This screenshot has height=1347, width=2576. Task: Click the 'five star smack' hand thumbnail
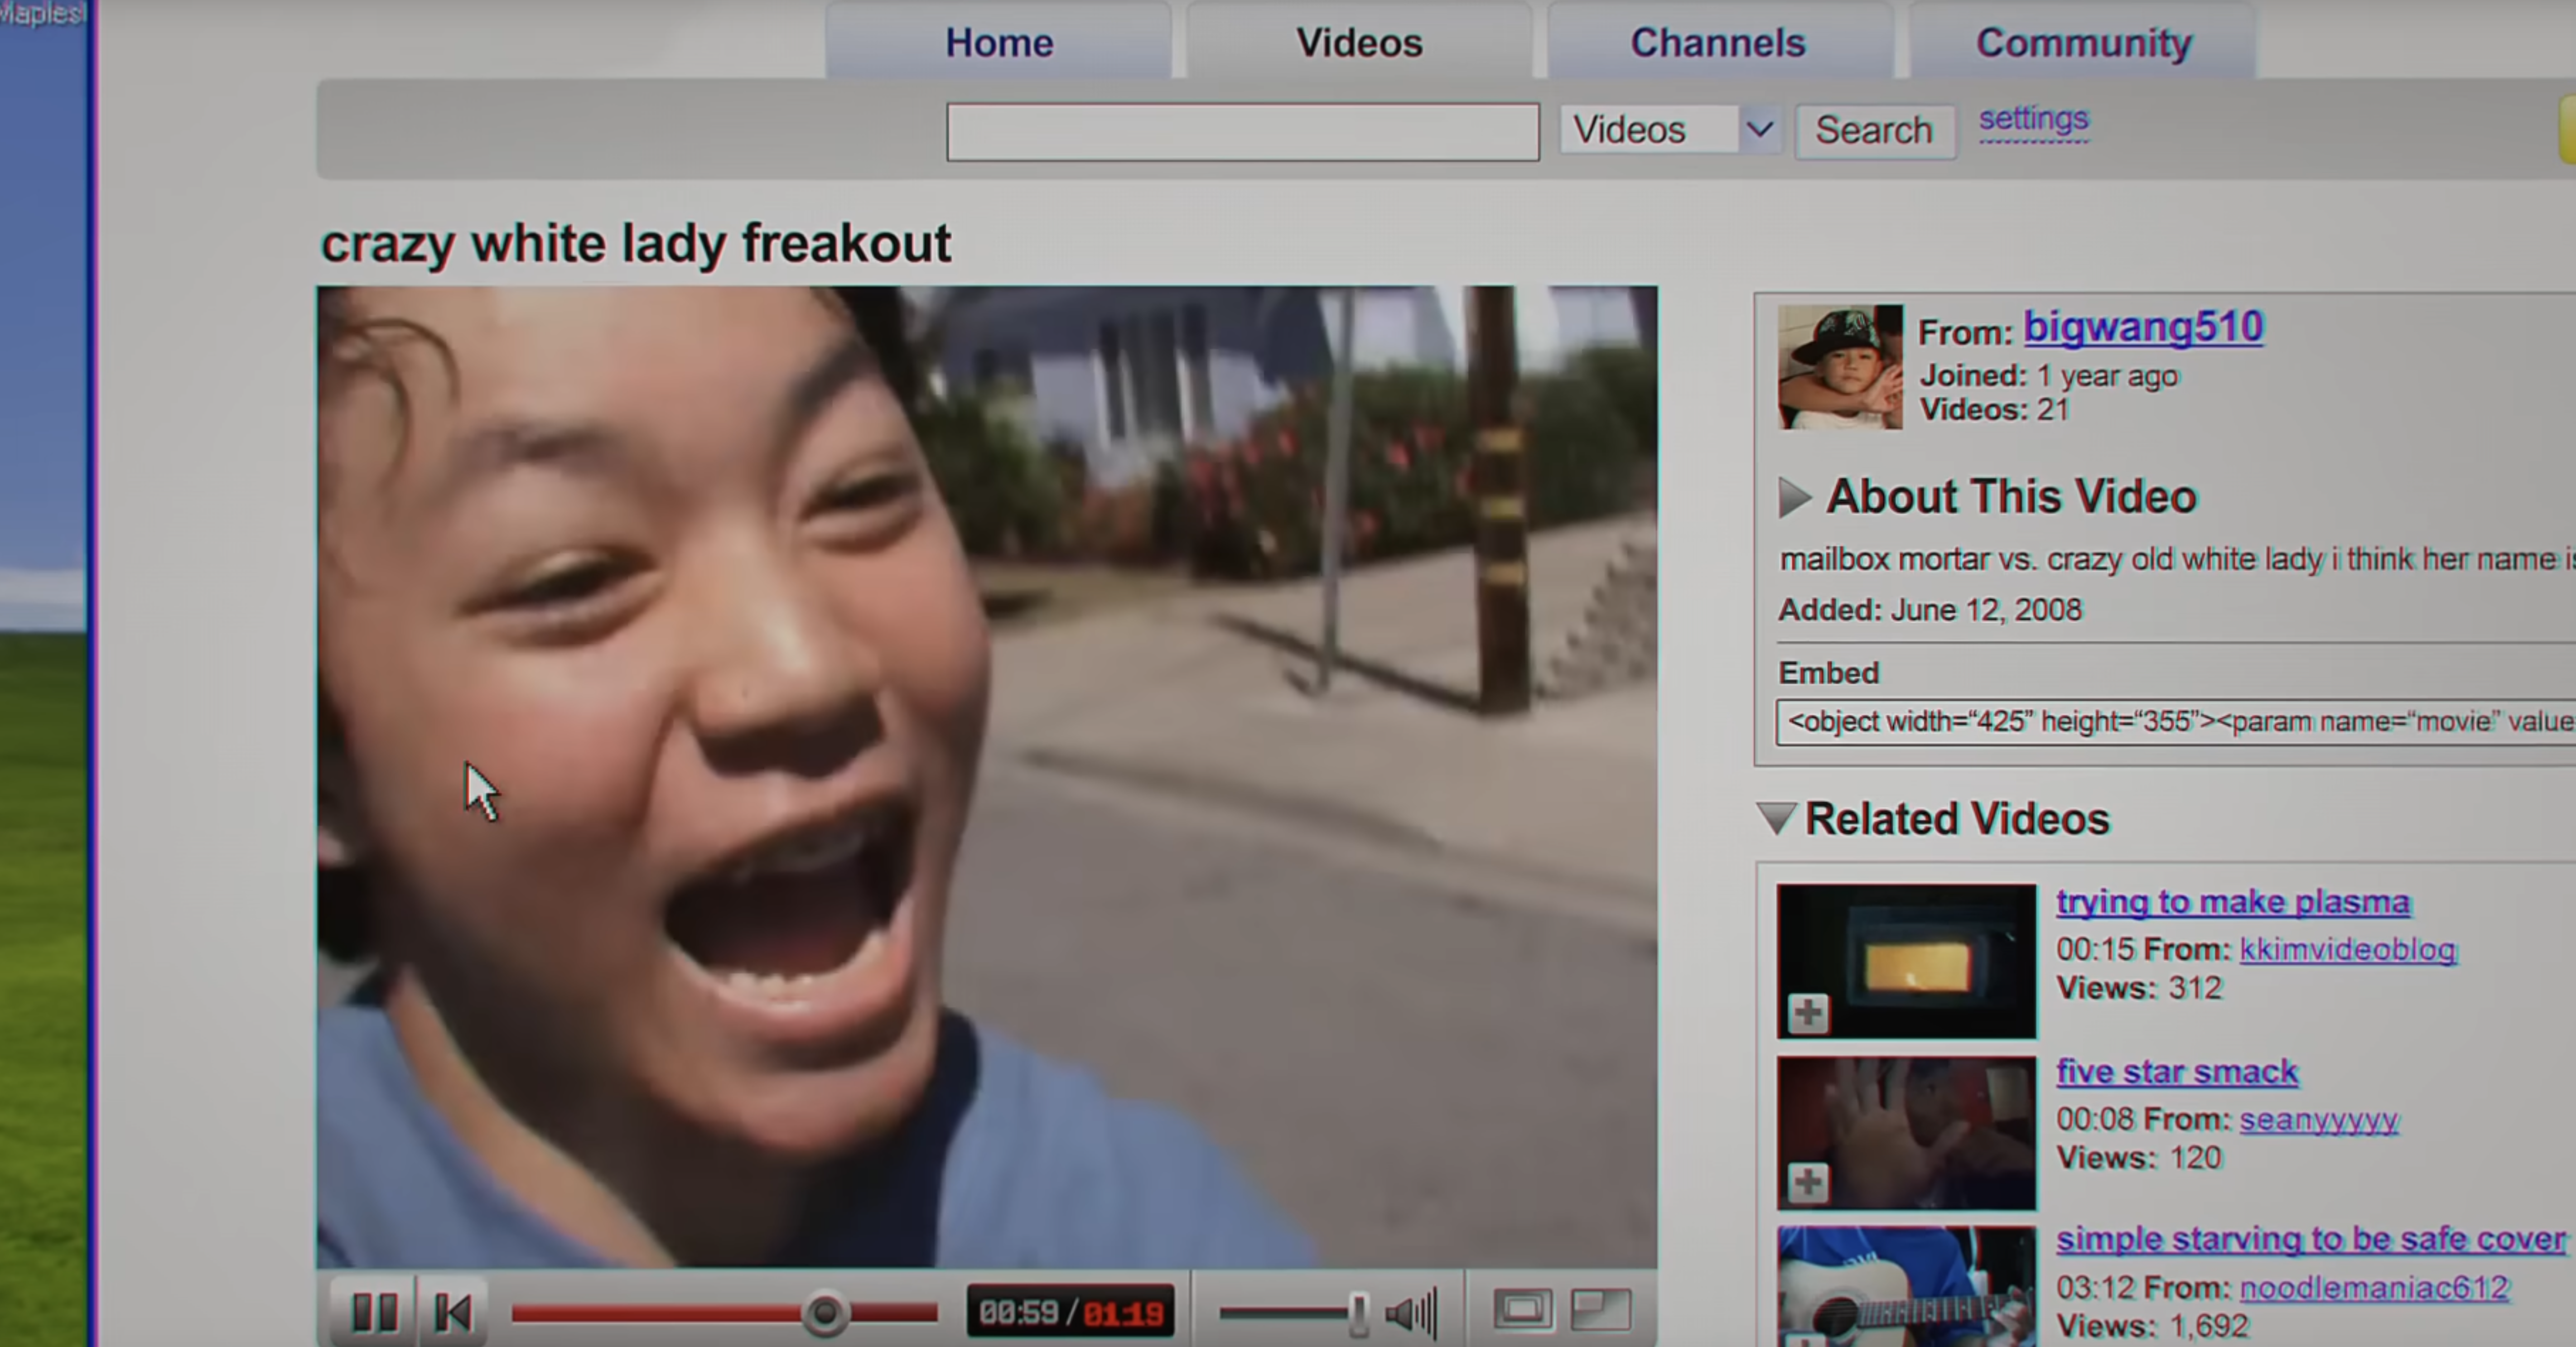coord(1907,1133)
